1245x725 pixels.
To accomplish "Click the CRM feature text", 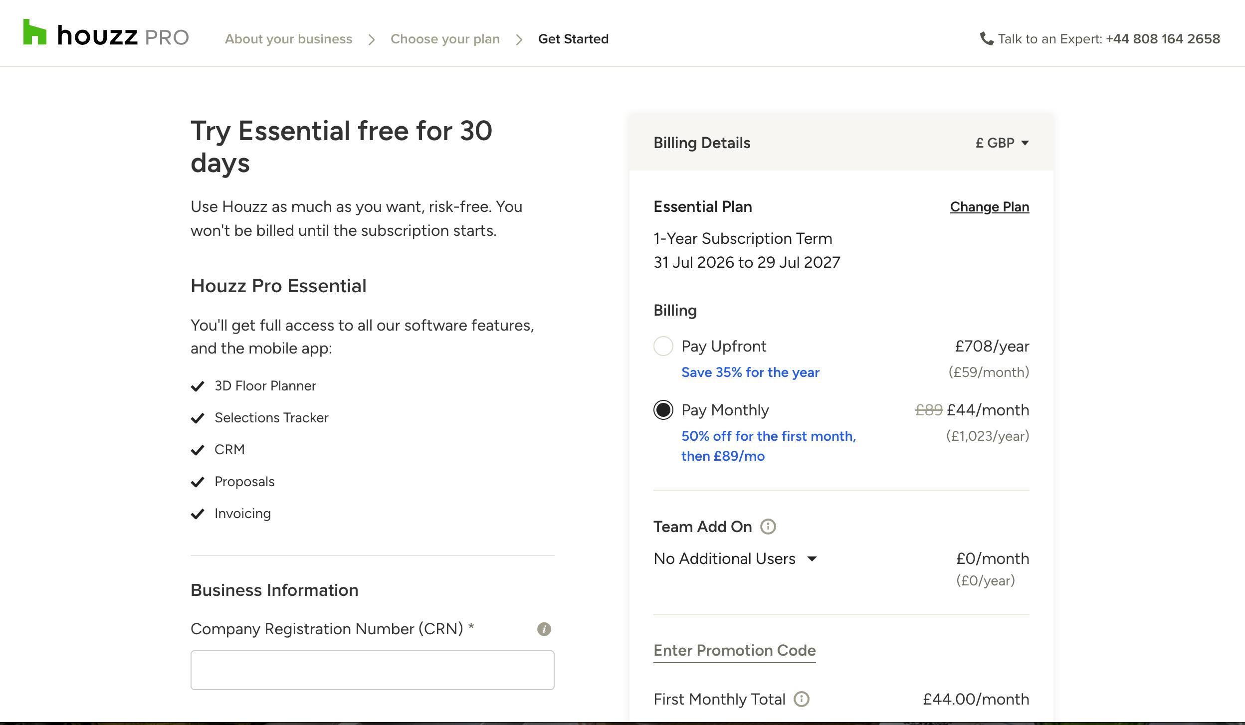I will tap(229, 450).
